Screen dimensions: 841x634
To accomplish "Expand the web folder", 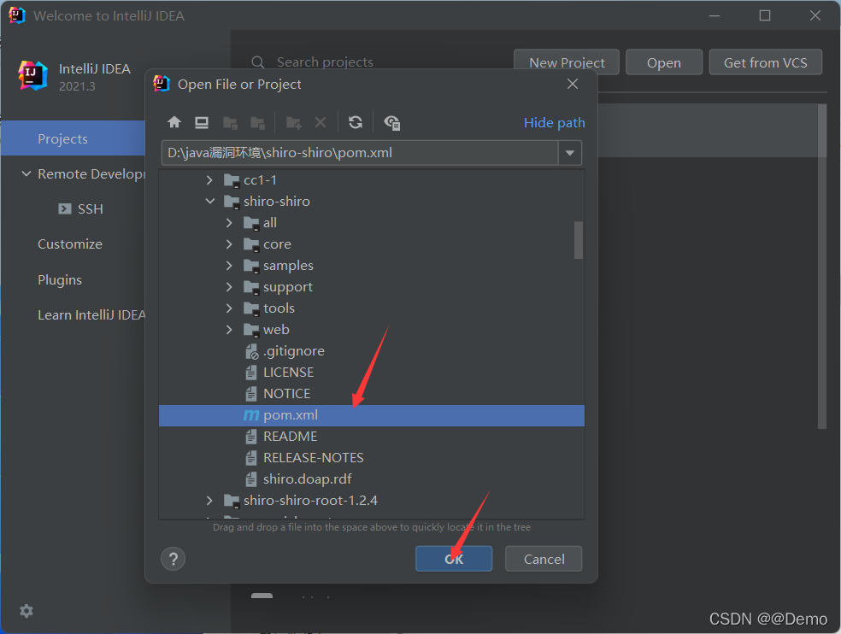I will [229, 329].
